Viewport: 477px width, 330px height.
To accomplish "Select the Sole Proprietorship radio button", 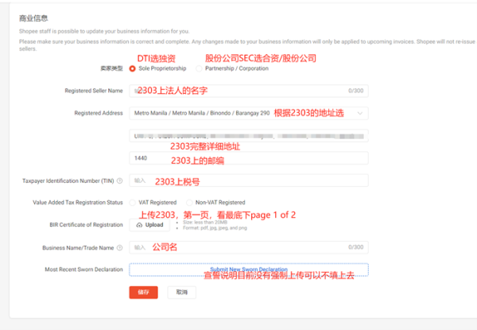I will click(x=133, y=68).
